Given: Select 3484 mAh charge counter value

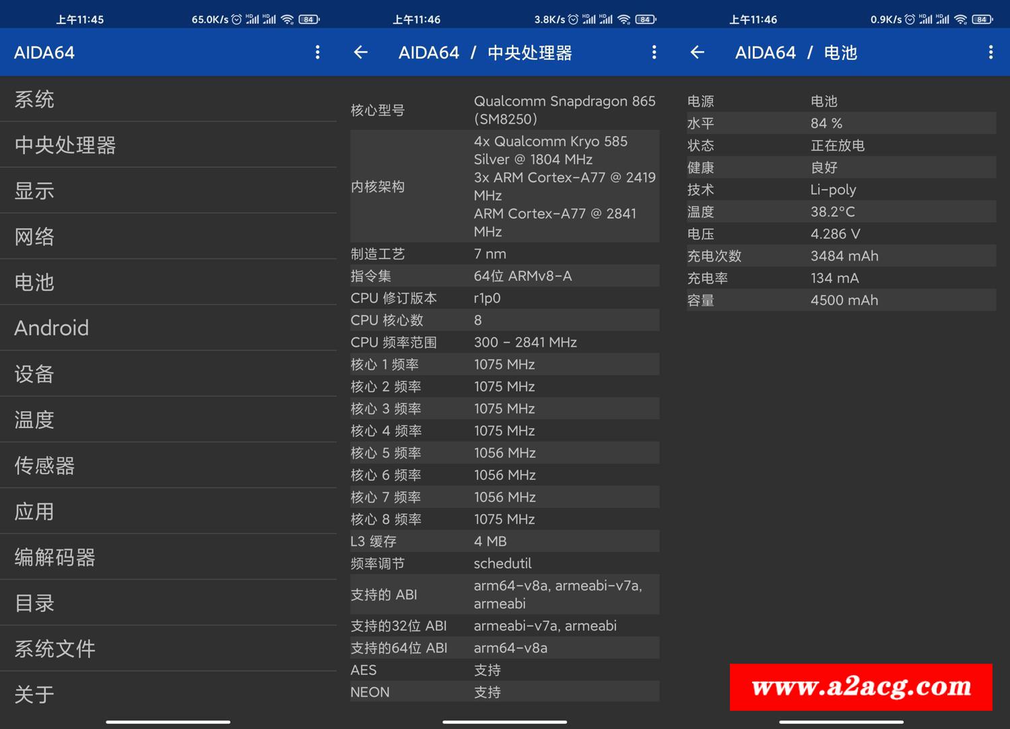Looking at the screenshot, I should [x=844, y=256].
